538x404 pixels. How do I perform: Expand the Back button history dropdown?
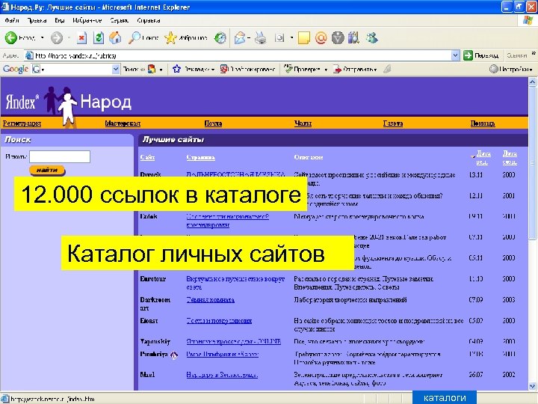[42, 38]
